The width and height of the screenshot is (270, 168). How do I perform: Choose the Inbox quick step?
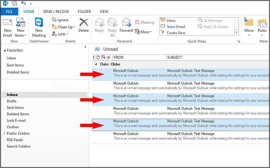[168, 20]
